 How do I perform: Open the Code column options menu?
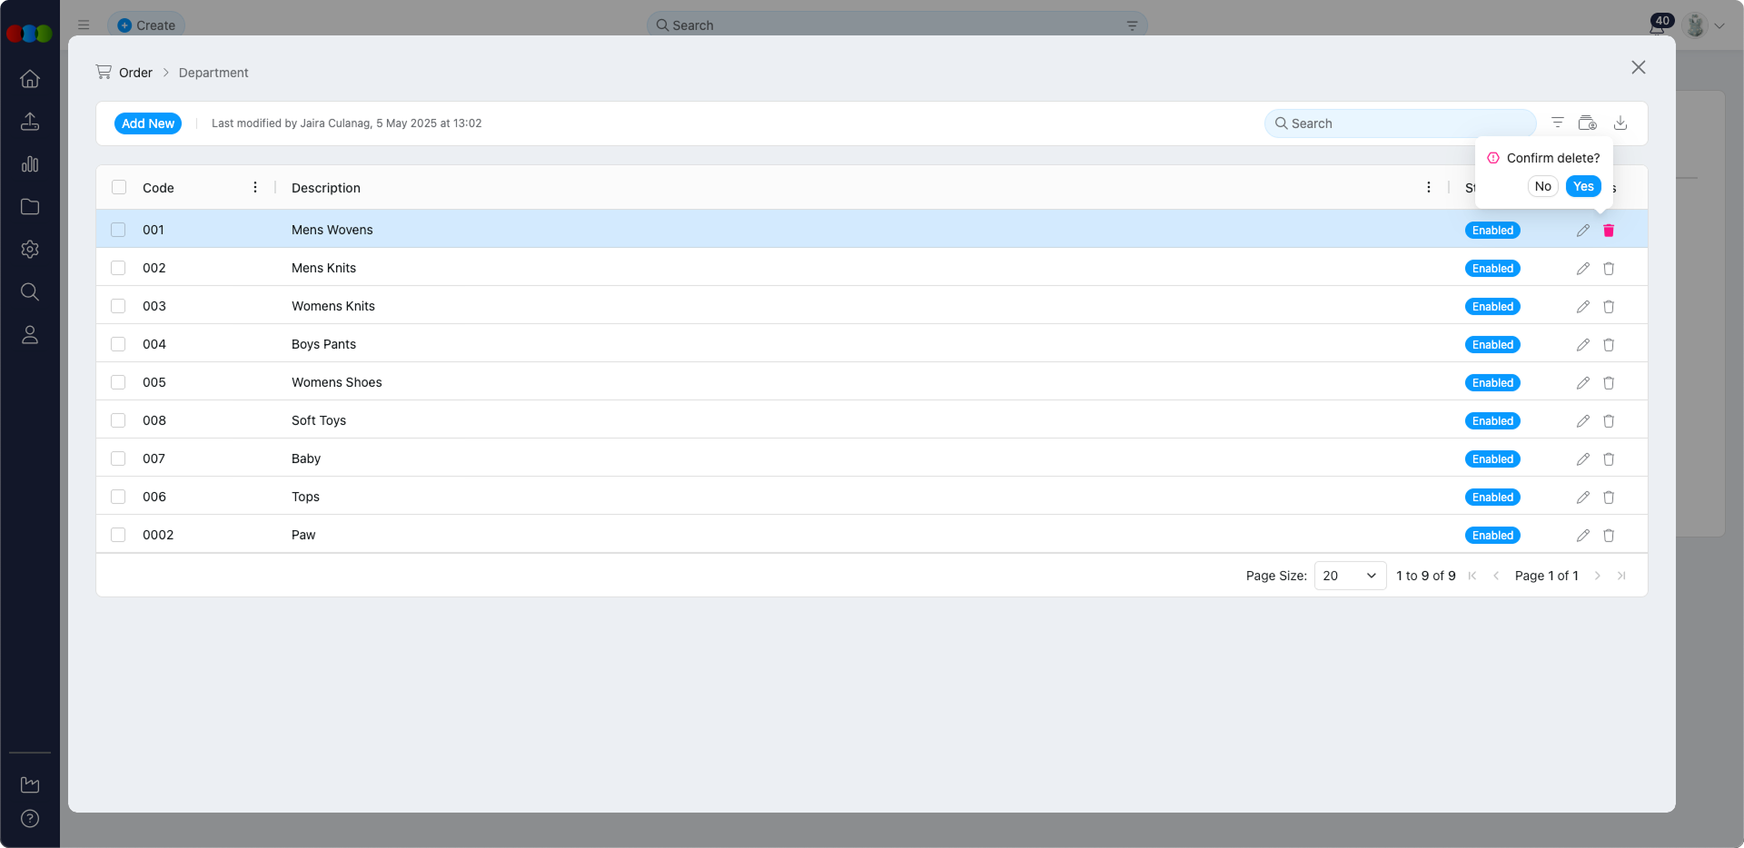255,187
